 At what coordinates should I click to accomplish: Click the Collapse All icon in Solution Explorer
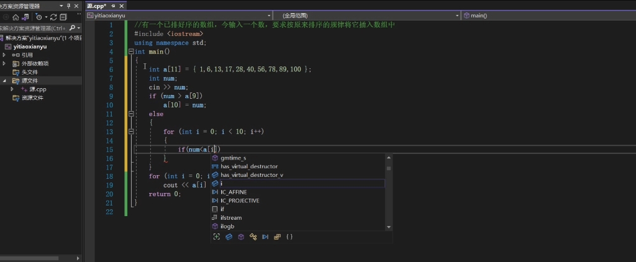(63, 17)
